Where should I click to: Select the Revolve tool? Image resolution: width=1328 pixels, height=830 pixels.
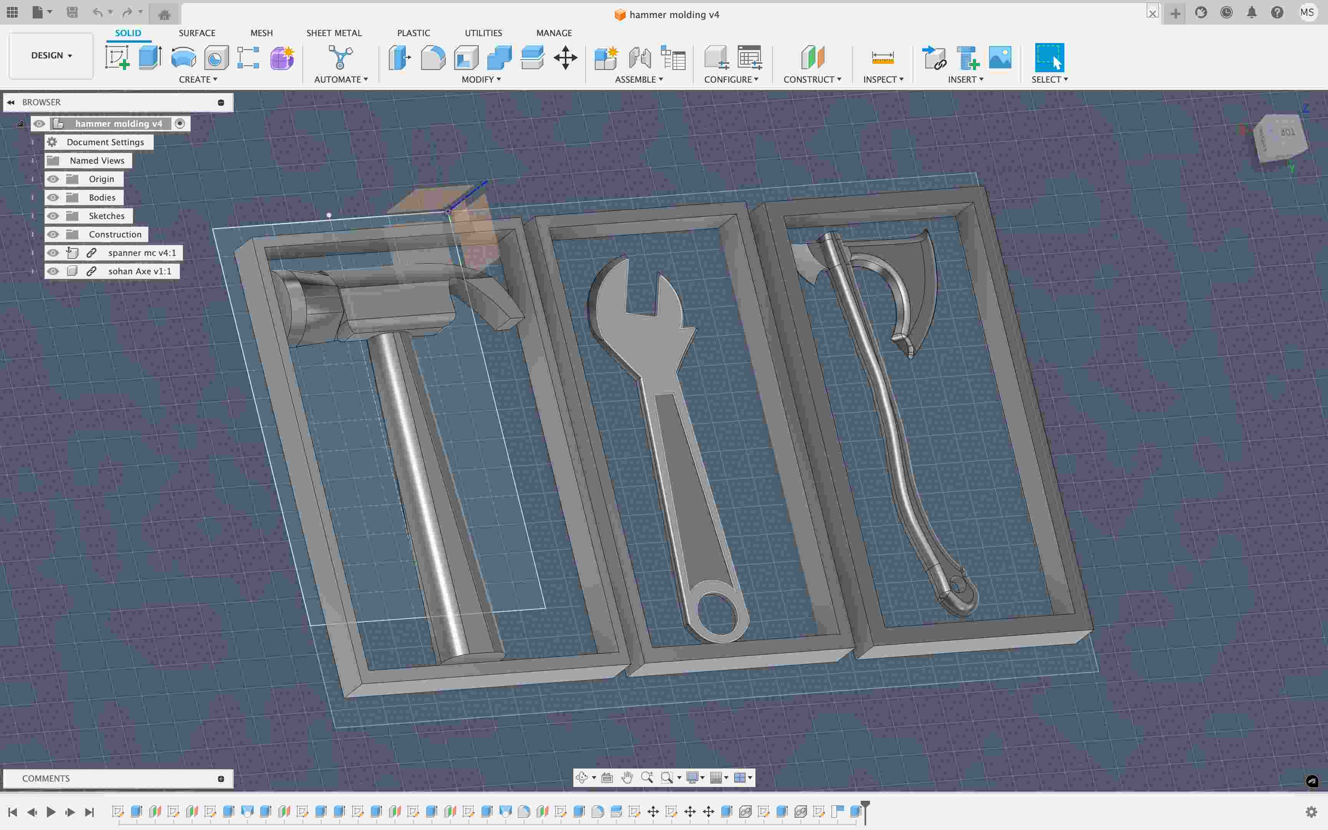183,58
